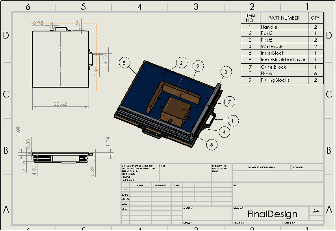This screenshot has width=336, height=231.
Task: Click the QTY. column header
Action: 316,18
